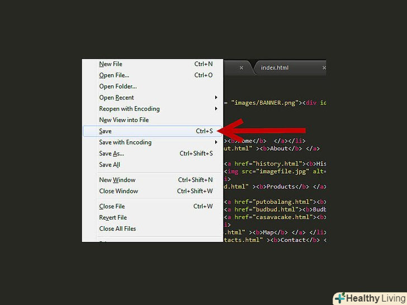Click the About bold text in code
This screenshot has width=407, height=305.
279,149
